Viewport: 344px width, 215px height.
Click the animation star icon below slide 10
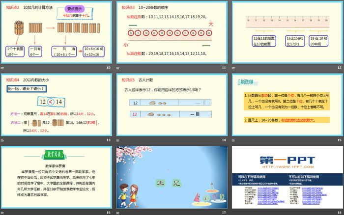coord(2,68)
